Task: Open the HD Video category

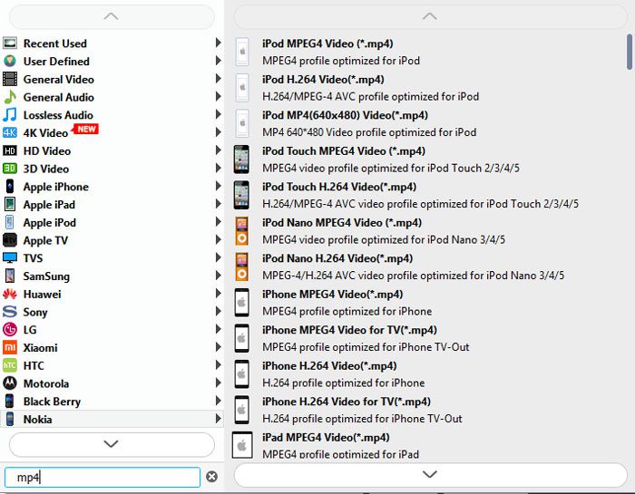Action: [x=112, y=150]
